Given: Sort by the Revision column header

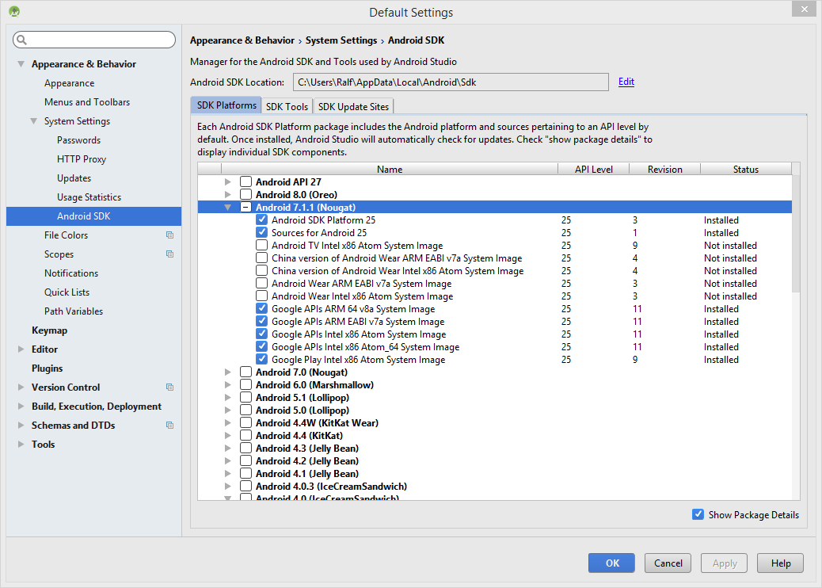Looking at the screenshot, I should 664,169.
